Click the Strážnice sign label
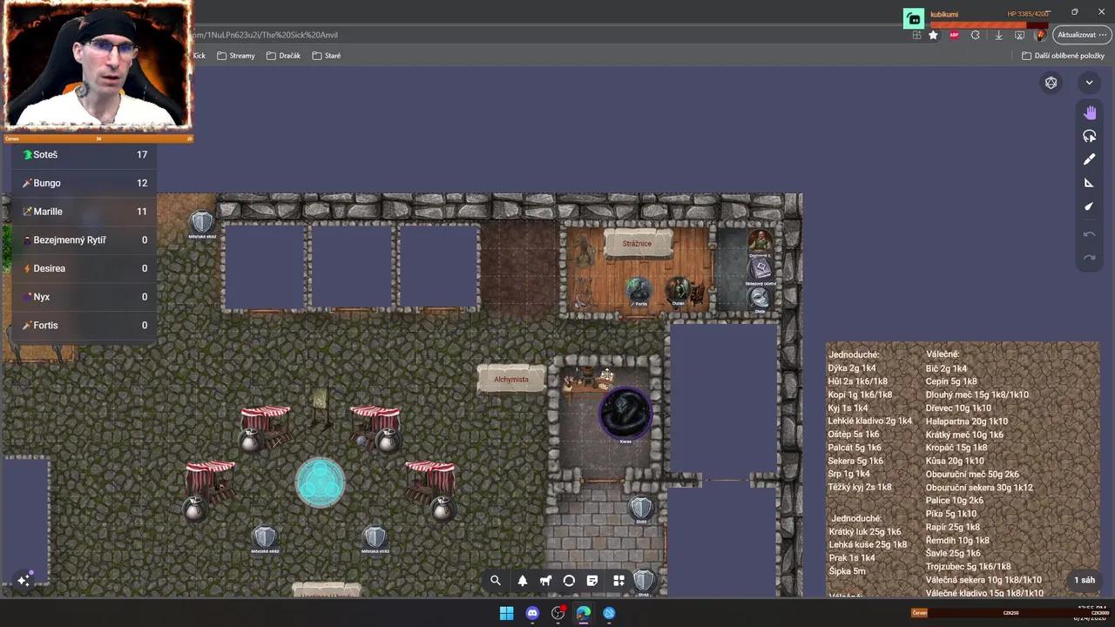This screenshot has height=627, width=1115. pos(637,244)
